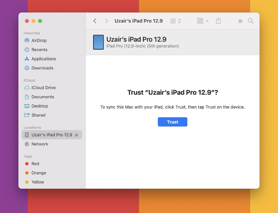
Task: Open Downloads from the sidebar
Action: (42, 68)
